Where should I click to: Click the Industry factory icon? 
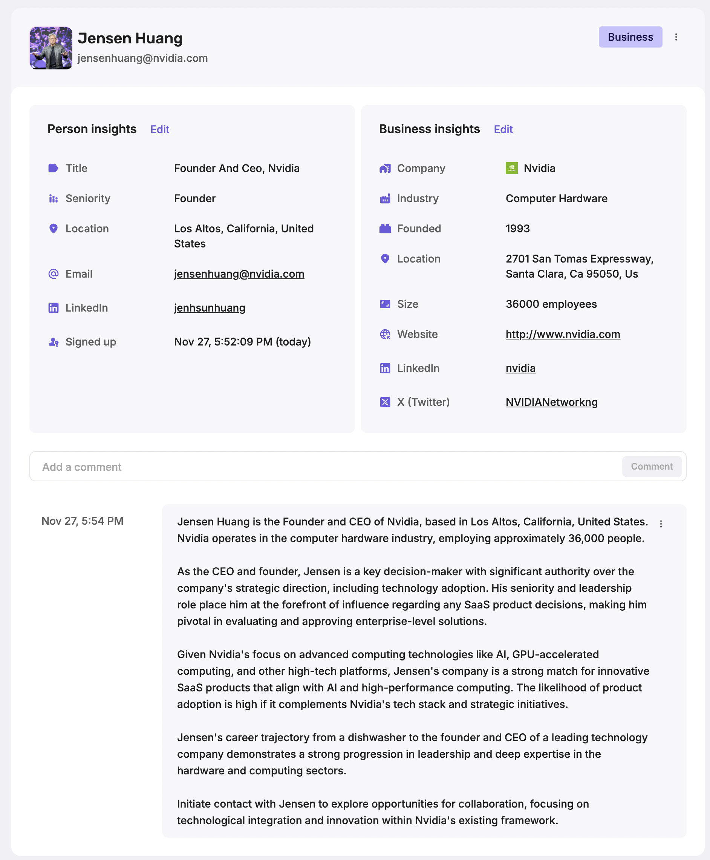click(385, 198)
